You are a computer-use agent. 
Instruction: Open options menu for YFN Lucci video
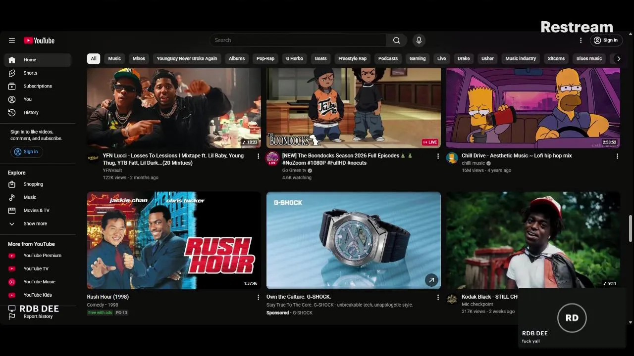[x=258, y=156]
